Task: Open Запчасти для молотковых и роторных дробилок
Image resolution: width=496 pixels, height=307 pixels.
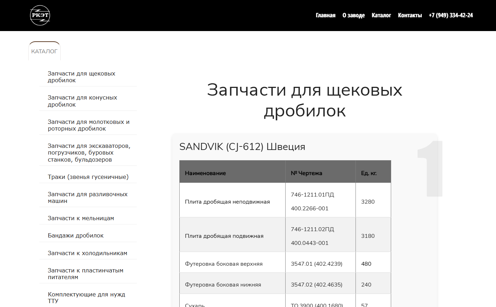Action: point(89,125)
